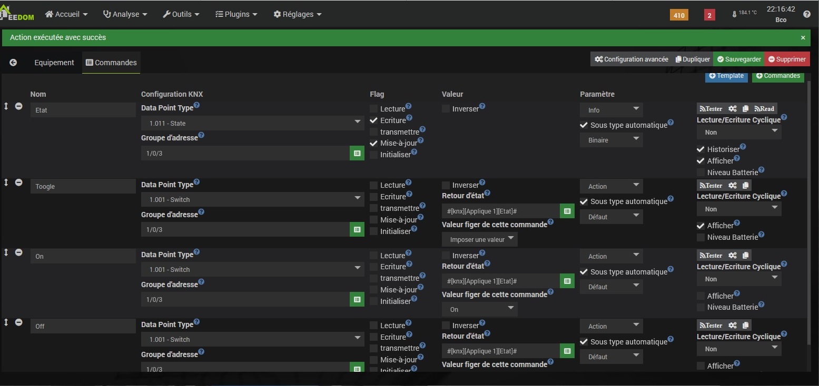
Task: Open group address picker for Etat command
Action: coord(357,153)
